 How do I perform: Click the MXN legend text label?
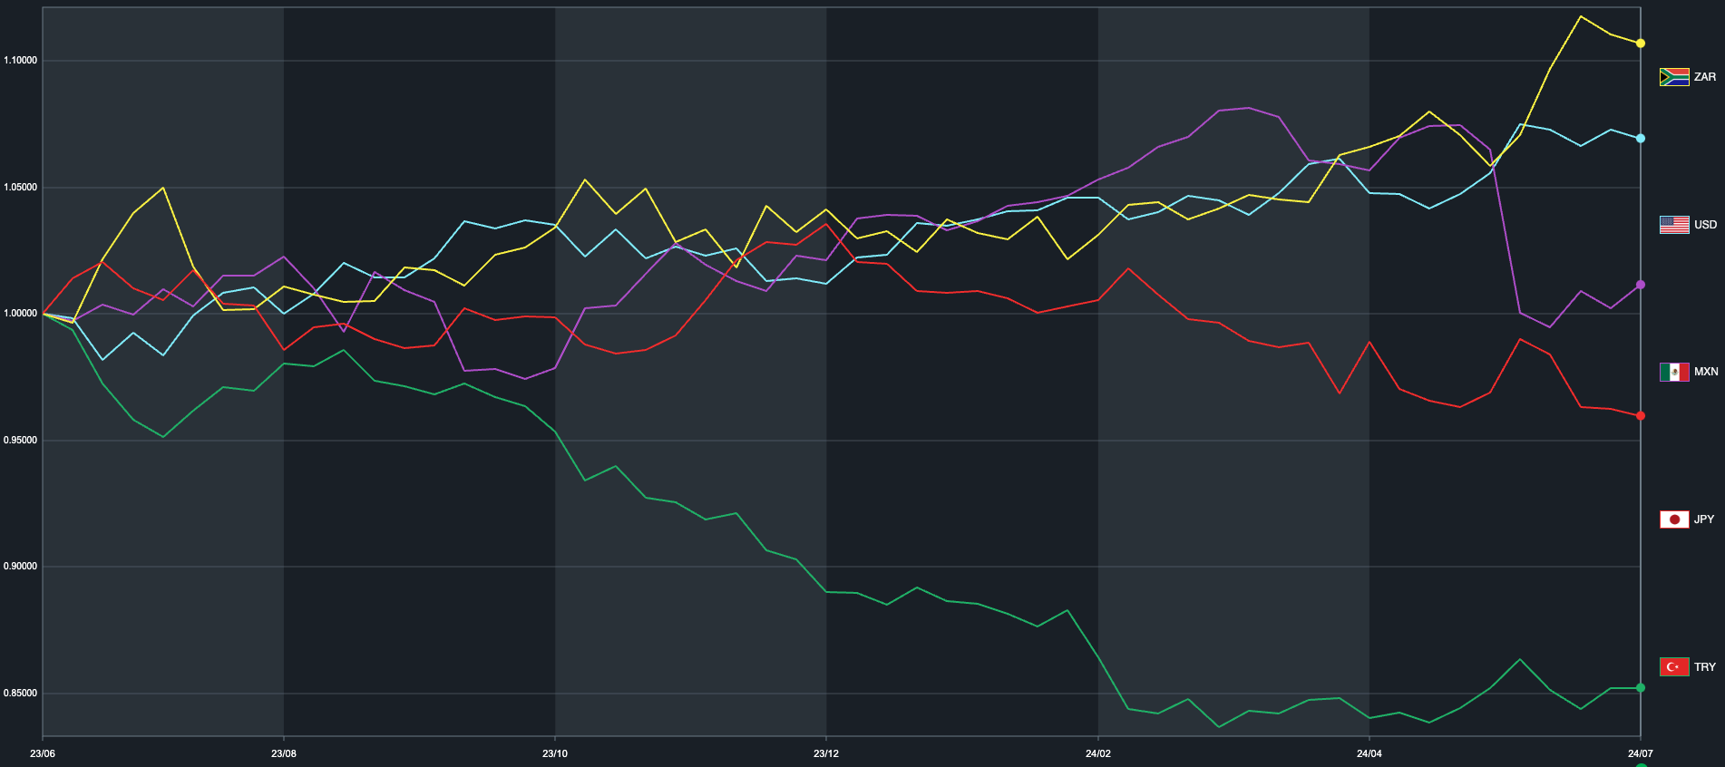point(1706,372)
